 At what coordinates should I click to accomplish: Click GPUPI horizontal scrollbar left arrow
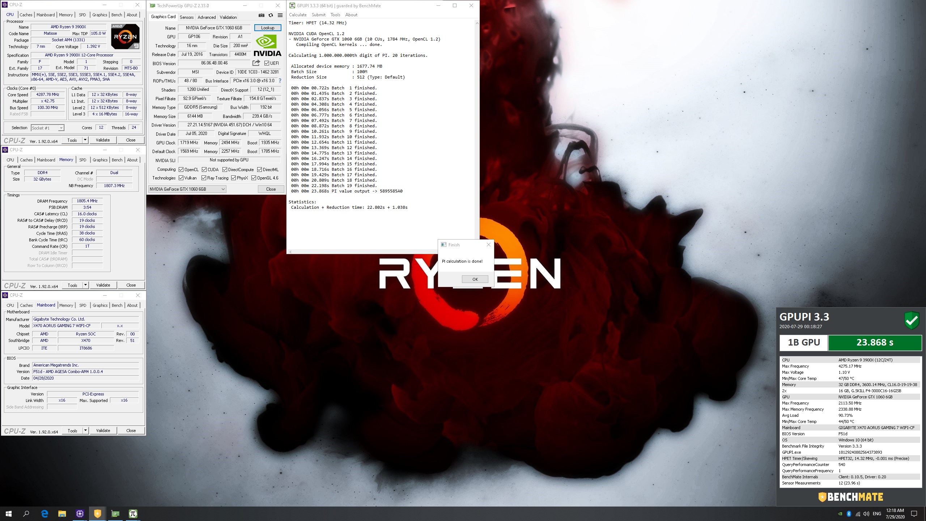[x=290, y=251]
